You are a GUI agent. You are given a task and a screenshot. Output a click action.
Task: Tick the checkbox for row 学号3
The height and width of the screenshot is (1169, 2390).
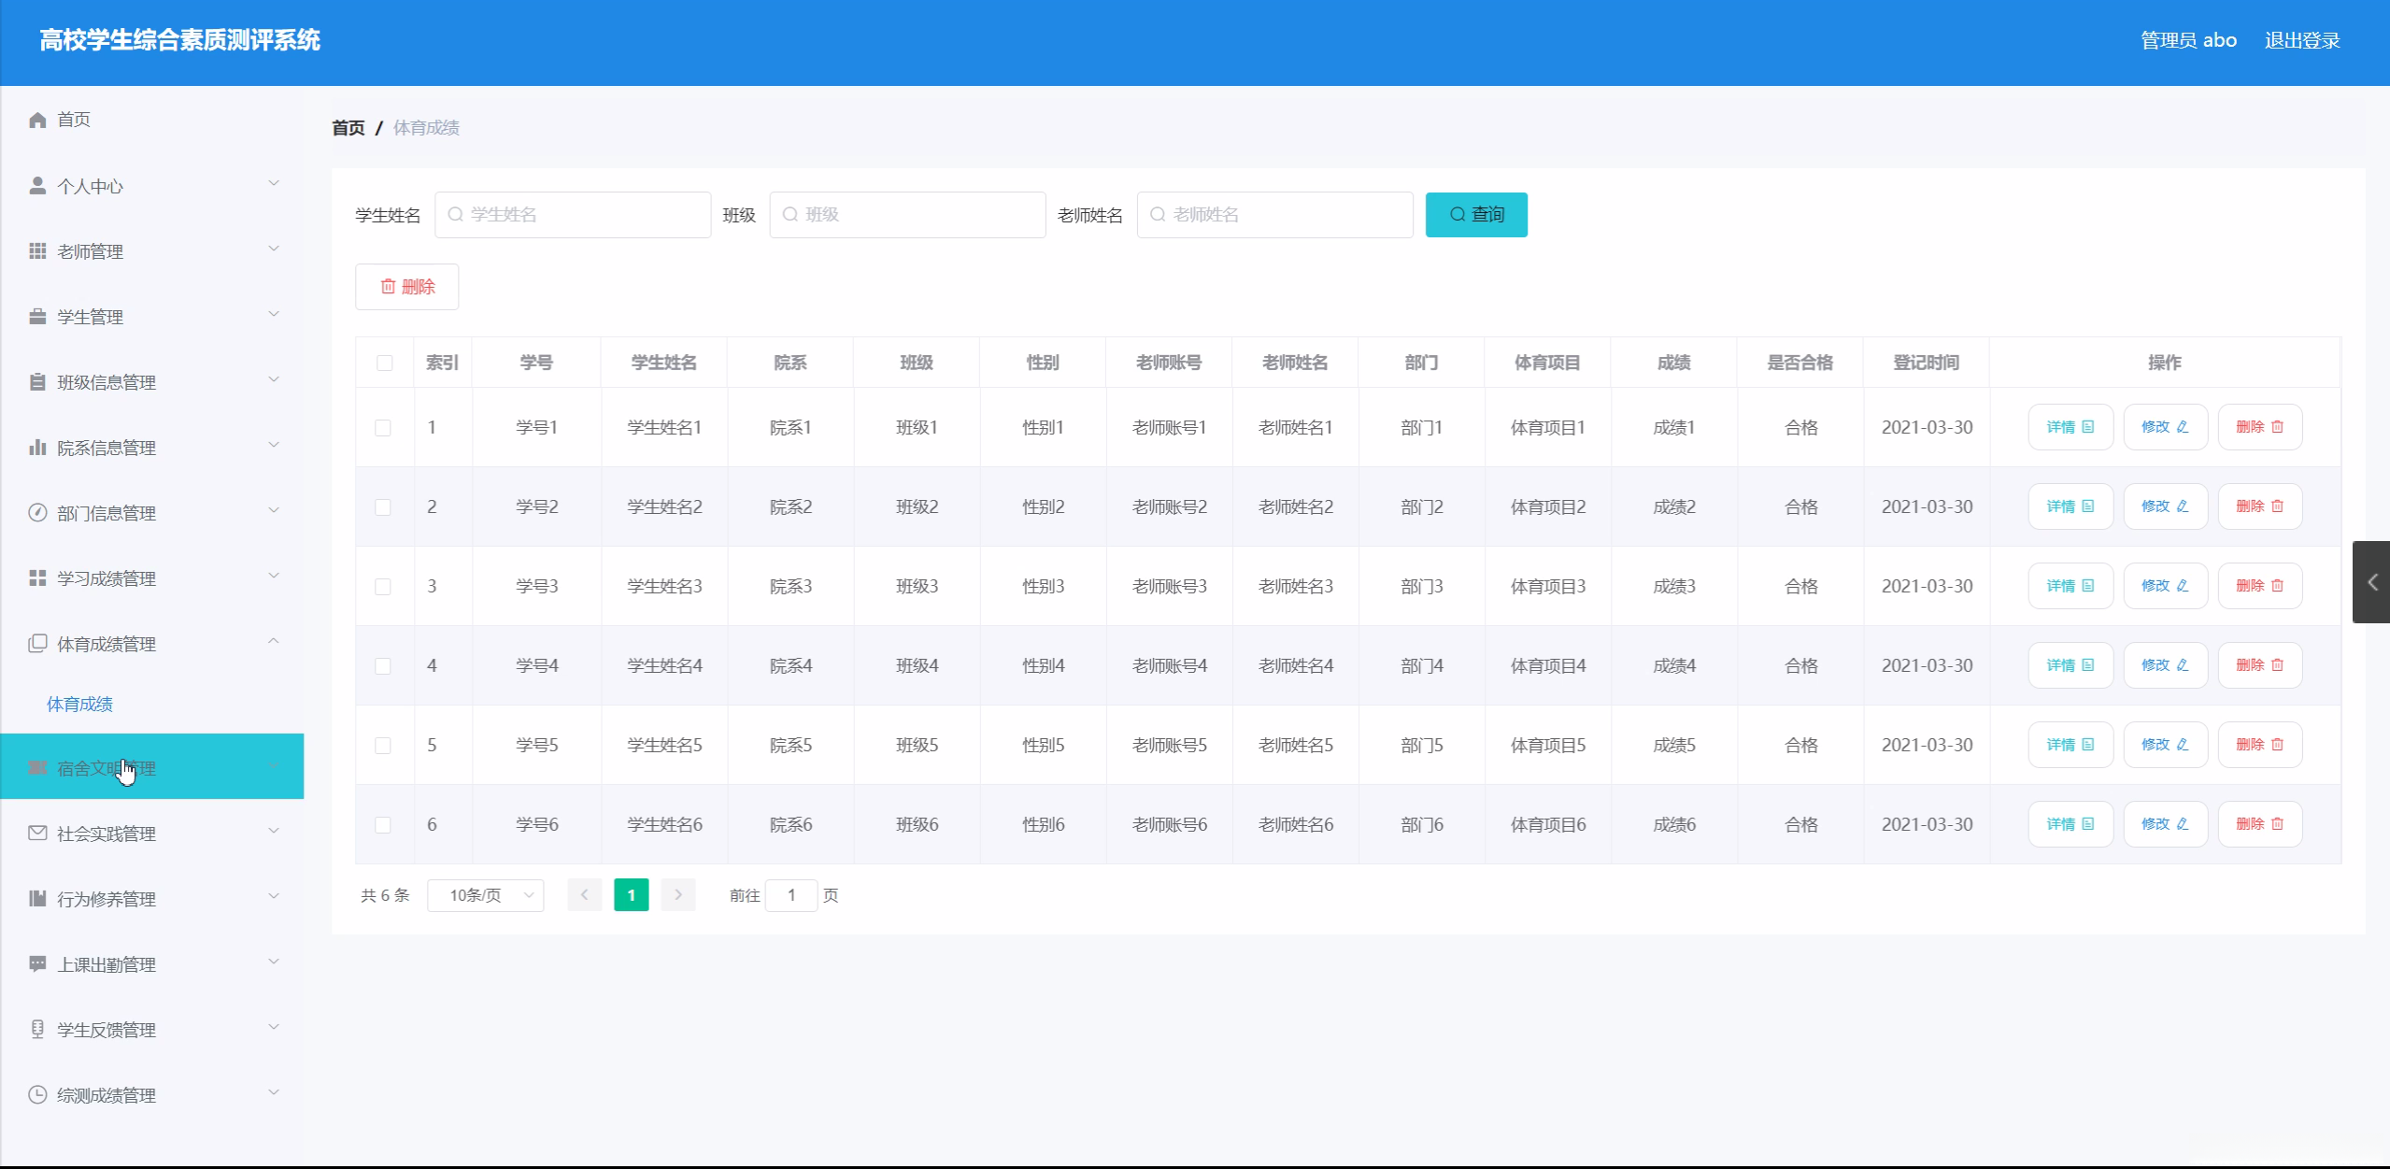(x=383, y=587)
